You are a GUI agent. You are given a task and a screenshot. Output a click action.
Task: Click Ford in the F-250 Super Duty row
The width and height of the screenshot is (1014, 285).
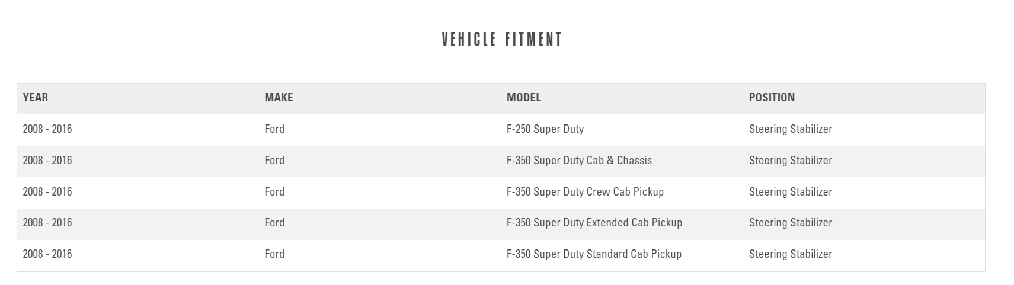[274, 129]
